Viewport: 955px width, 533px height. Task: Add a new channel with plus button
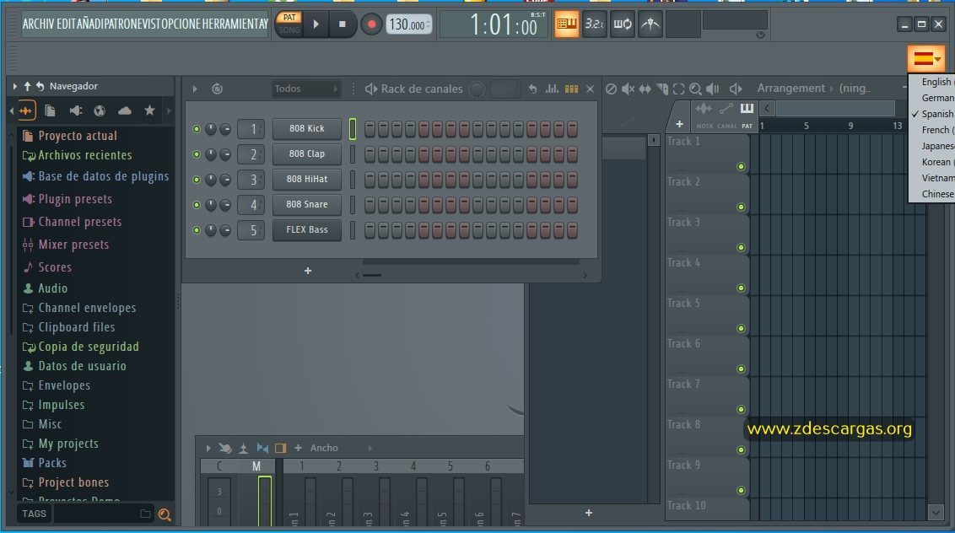308,271
